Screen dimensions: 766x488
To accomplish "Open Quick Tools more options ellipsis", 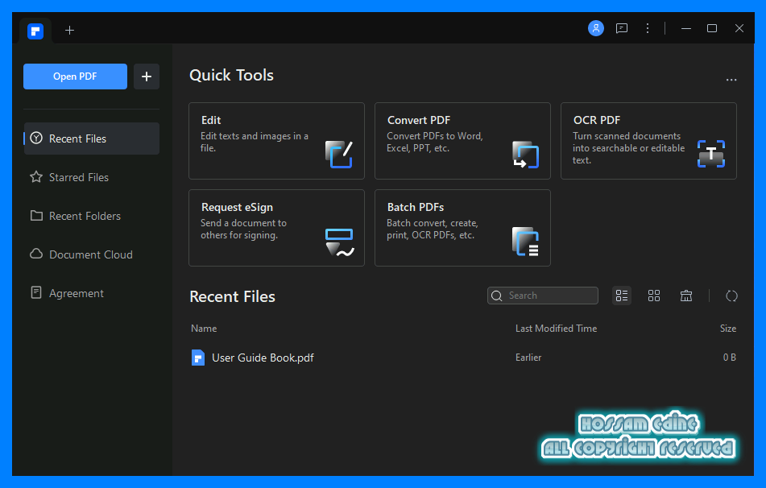I will (x=731, y=80).
